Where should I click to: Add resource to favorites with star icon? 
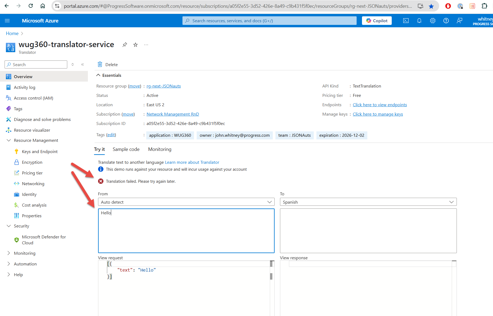pyautogui.click(x=136, y=45)
